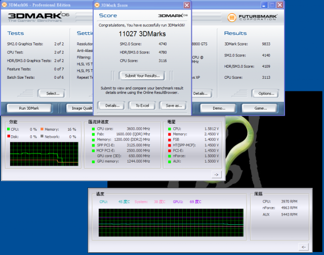The width and height of the screenshot is (324, 255).
Task: Click AUX voltage green indicator
Action: [x=170, y=162]
